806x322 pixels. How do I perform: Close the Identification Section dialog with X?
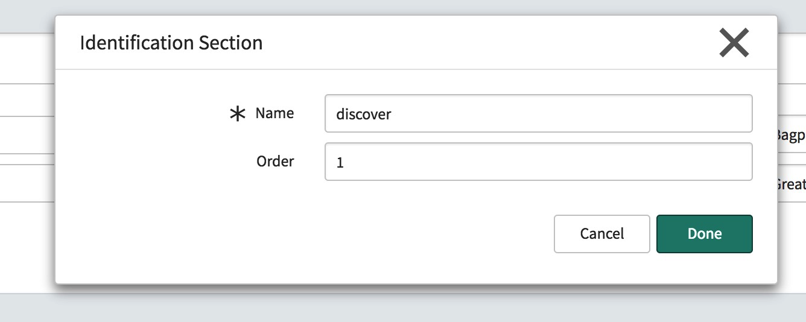(734, 43)
